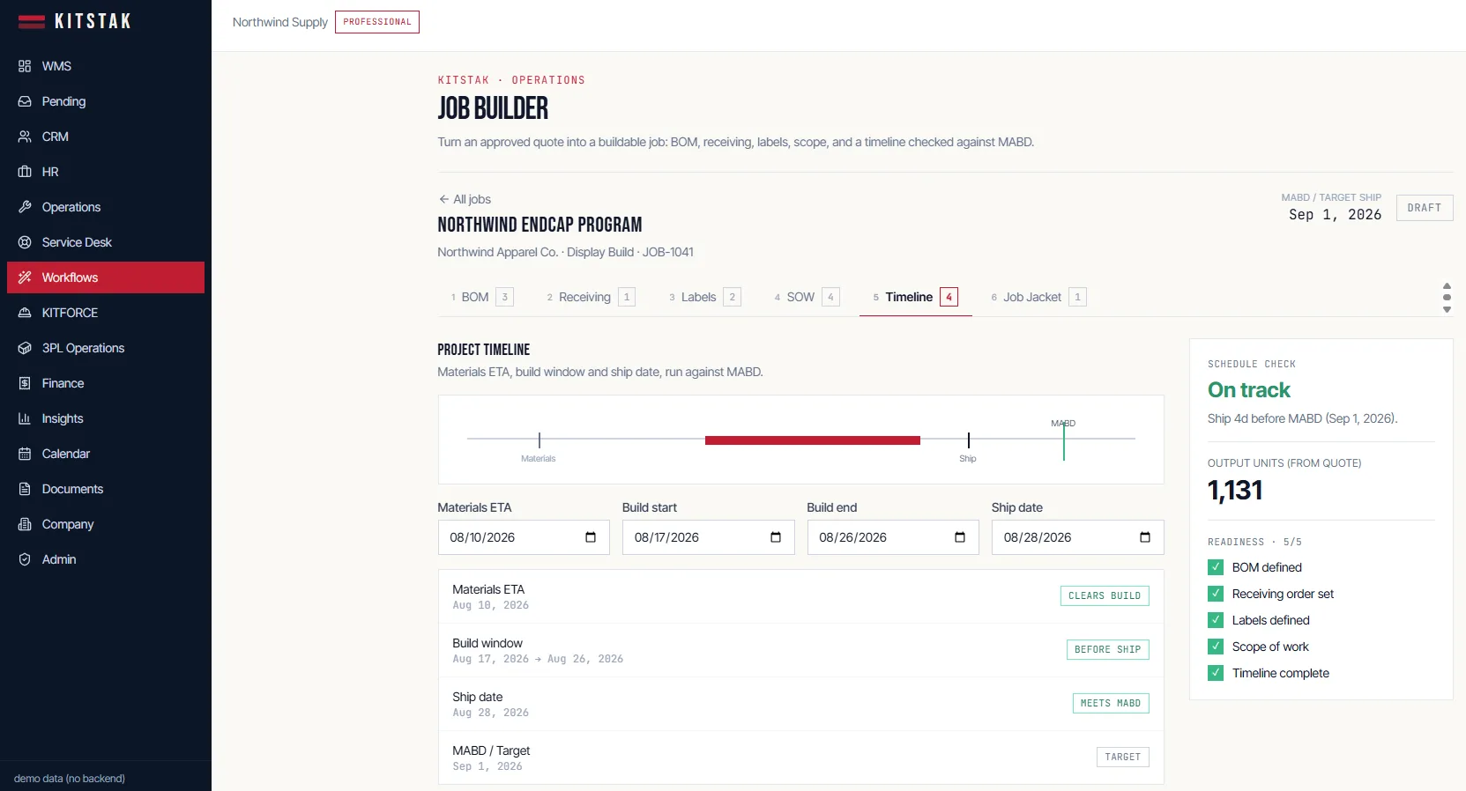The width and height of the screenshot is (1466, 791).
Task: Click the Pending inbox icon
Action: tap(25, 101)
